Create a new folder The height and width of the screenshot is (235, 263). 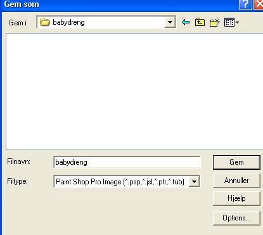(x=215, y=22)
